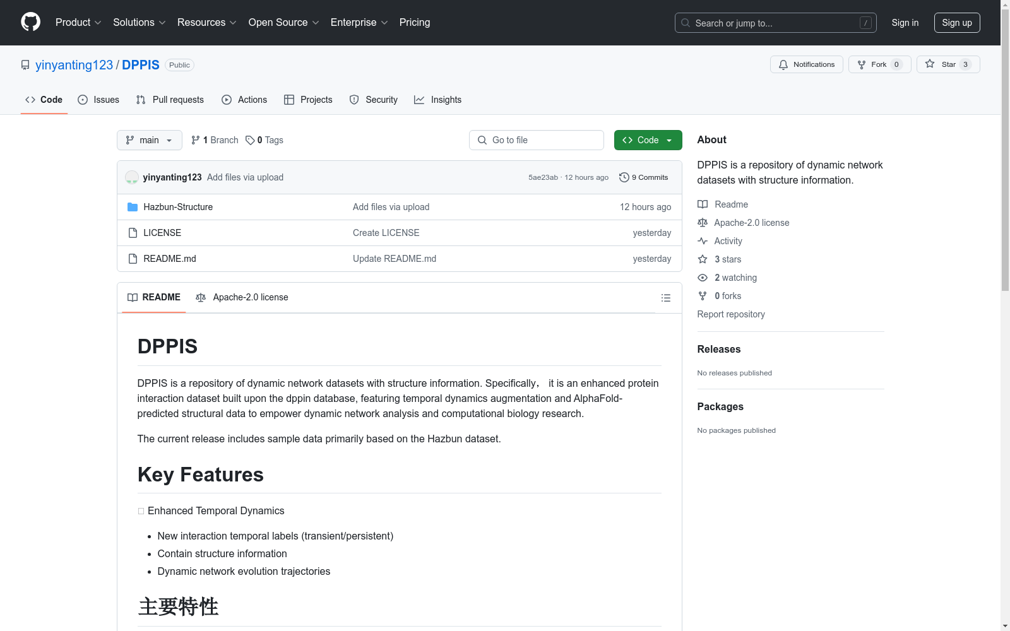This screenshot has width=1010, height=631.
Task: Select the README tab in file viewer
Action: pyautogui.click(x=154, y=297)
